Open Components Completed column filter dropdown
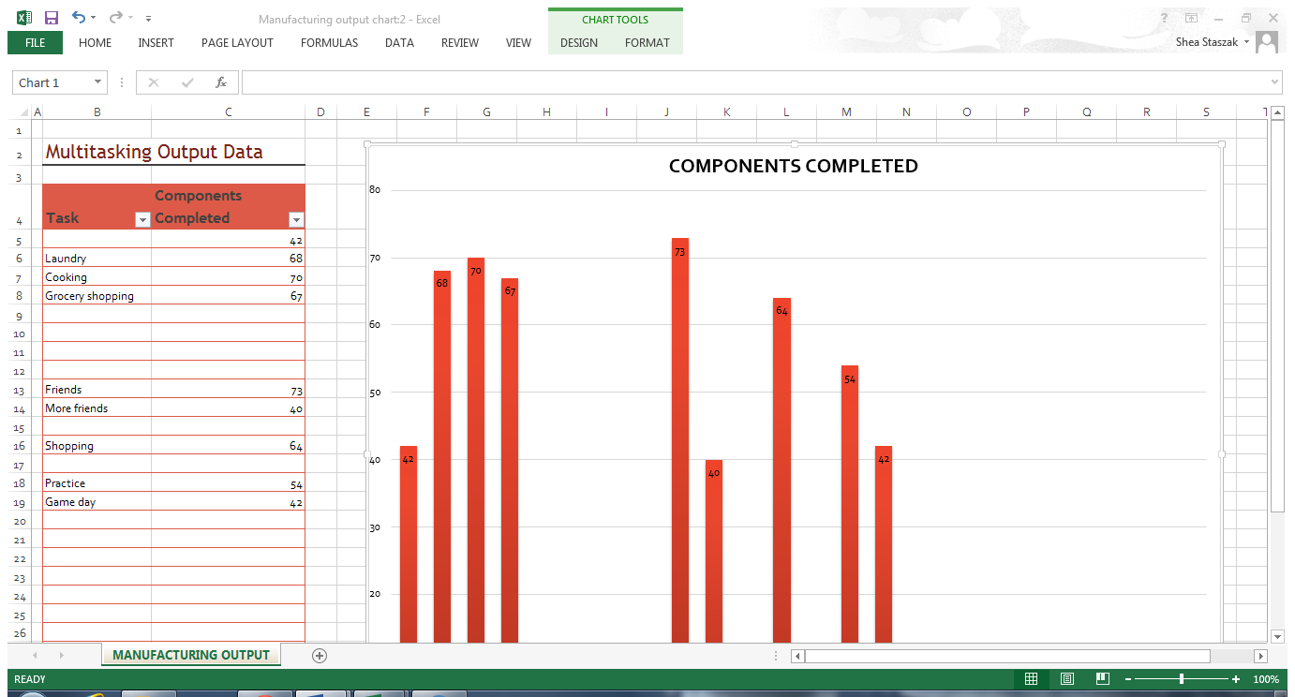1295x697 pixels. coord(296,220)
